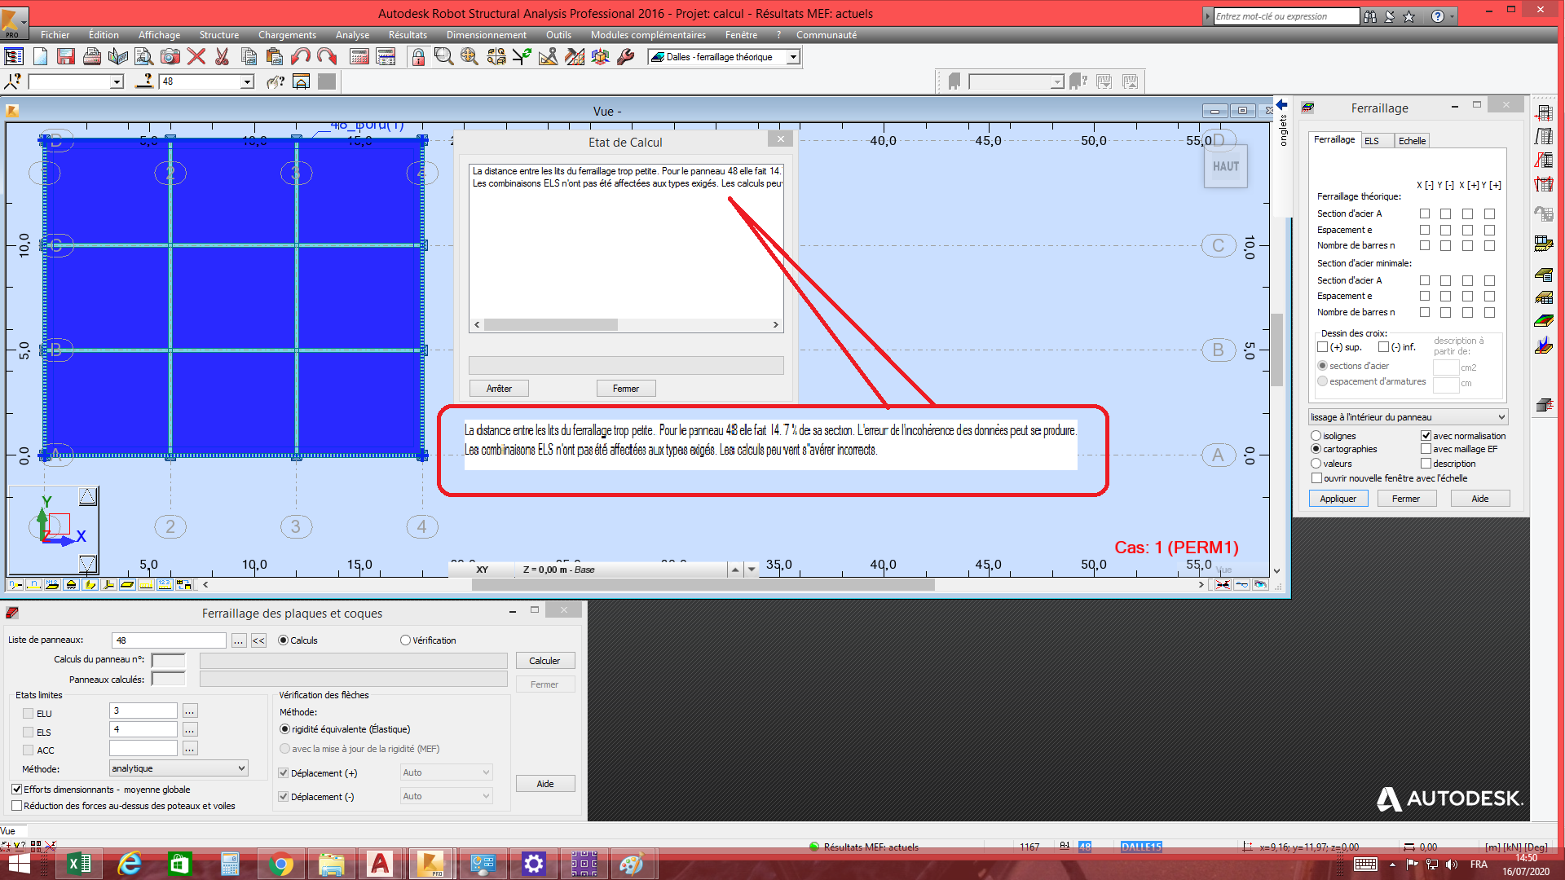This screenshot has width=1565, height=880.
Task: Toggle the padlock results lock icon
Action: [418, 56]
